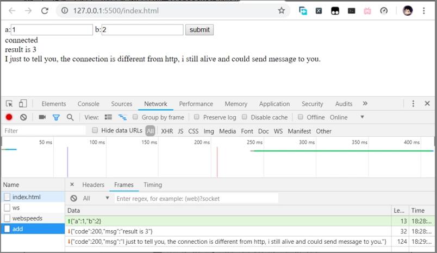Viewport: 437px width, 253px height.
Task: Tick the Disable cache checkbox
Action: pos(245,117)
